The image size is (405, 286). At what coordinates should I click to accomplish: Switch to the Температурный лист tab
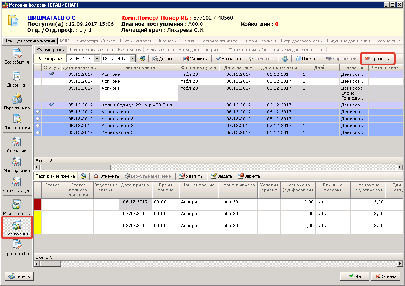coord(94,41)
